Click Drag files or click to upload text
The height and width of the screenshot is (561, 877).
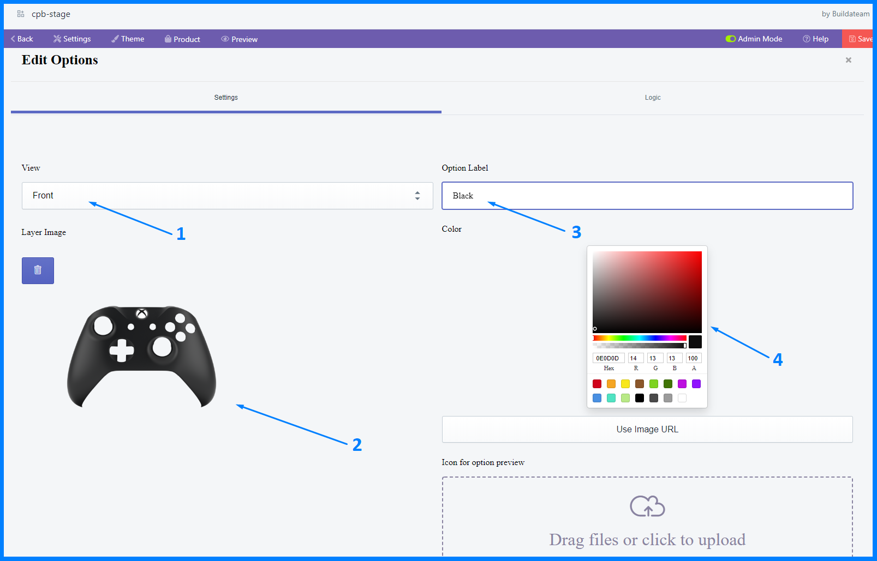pos(647,540)
